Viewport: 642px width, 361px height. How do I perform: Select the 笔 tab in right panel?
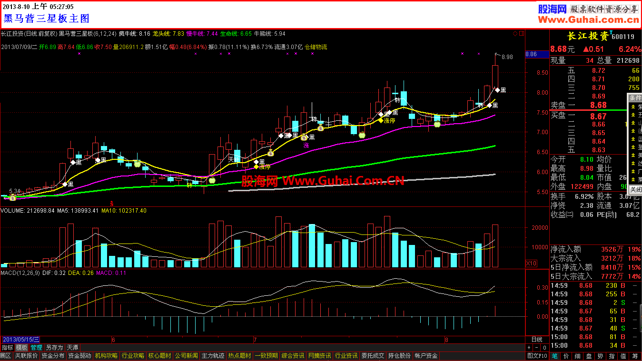[555, 356]
